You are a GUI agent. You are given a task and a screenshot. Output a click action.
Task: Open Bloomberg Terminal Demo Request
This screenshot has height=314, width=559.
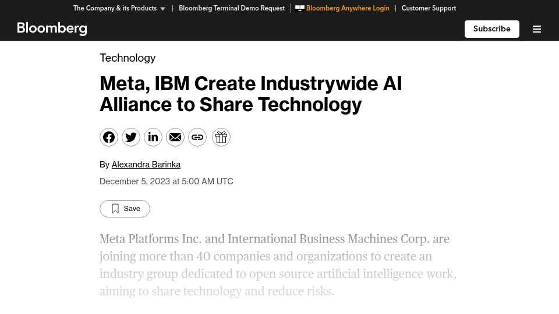[232, 8]
